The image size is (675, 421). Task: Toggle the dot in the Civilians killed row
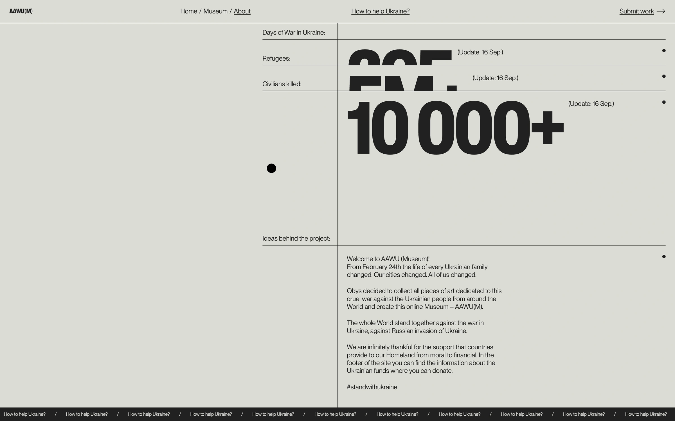[x=664, y=102]
